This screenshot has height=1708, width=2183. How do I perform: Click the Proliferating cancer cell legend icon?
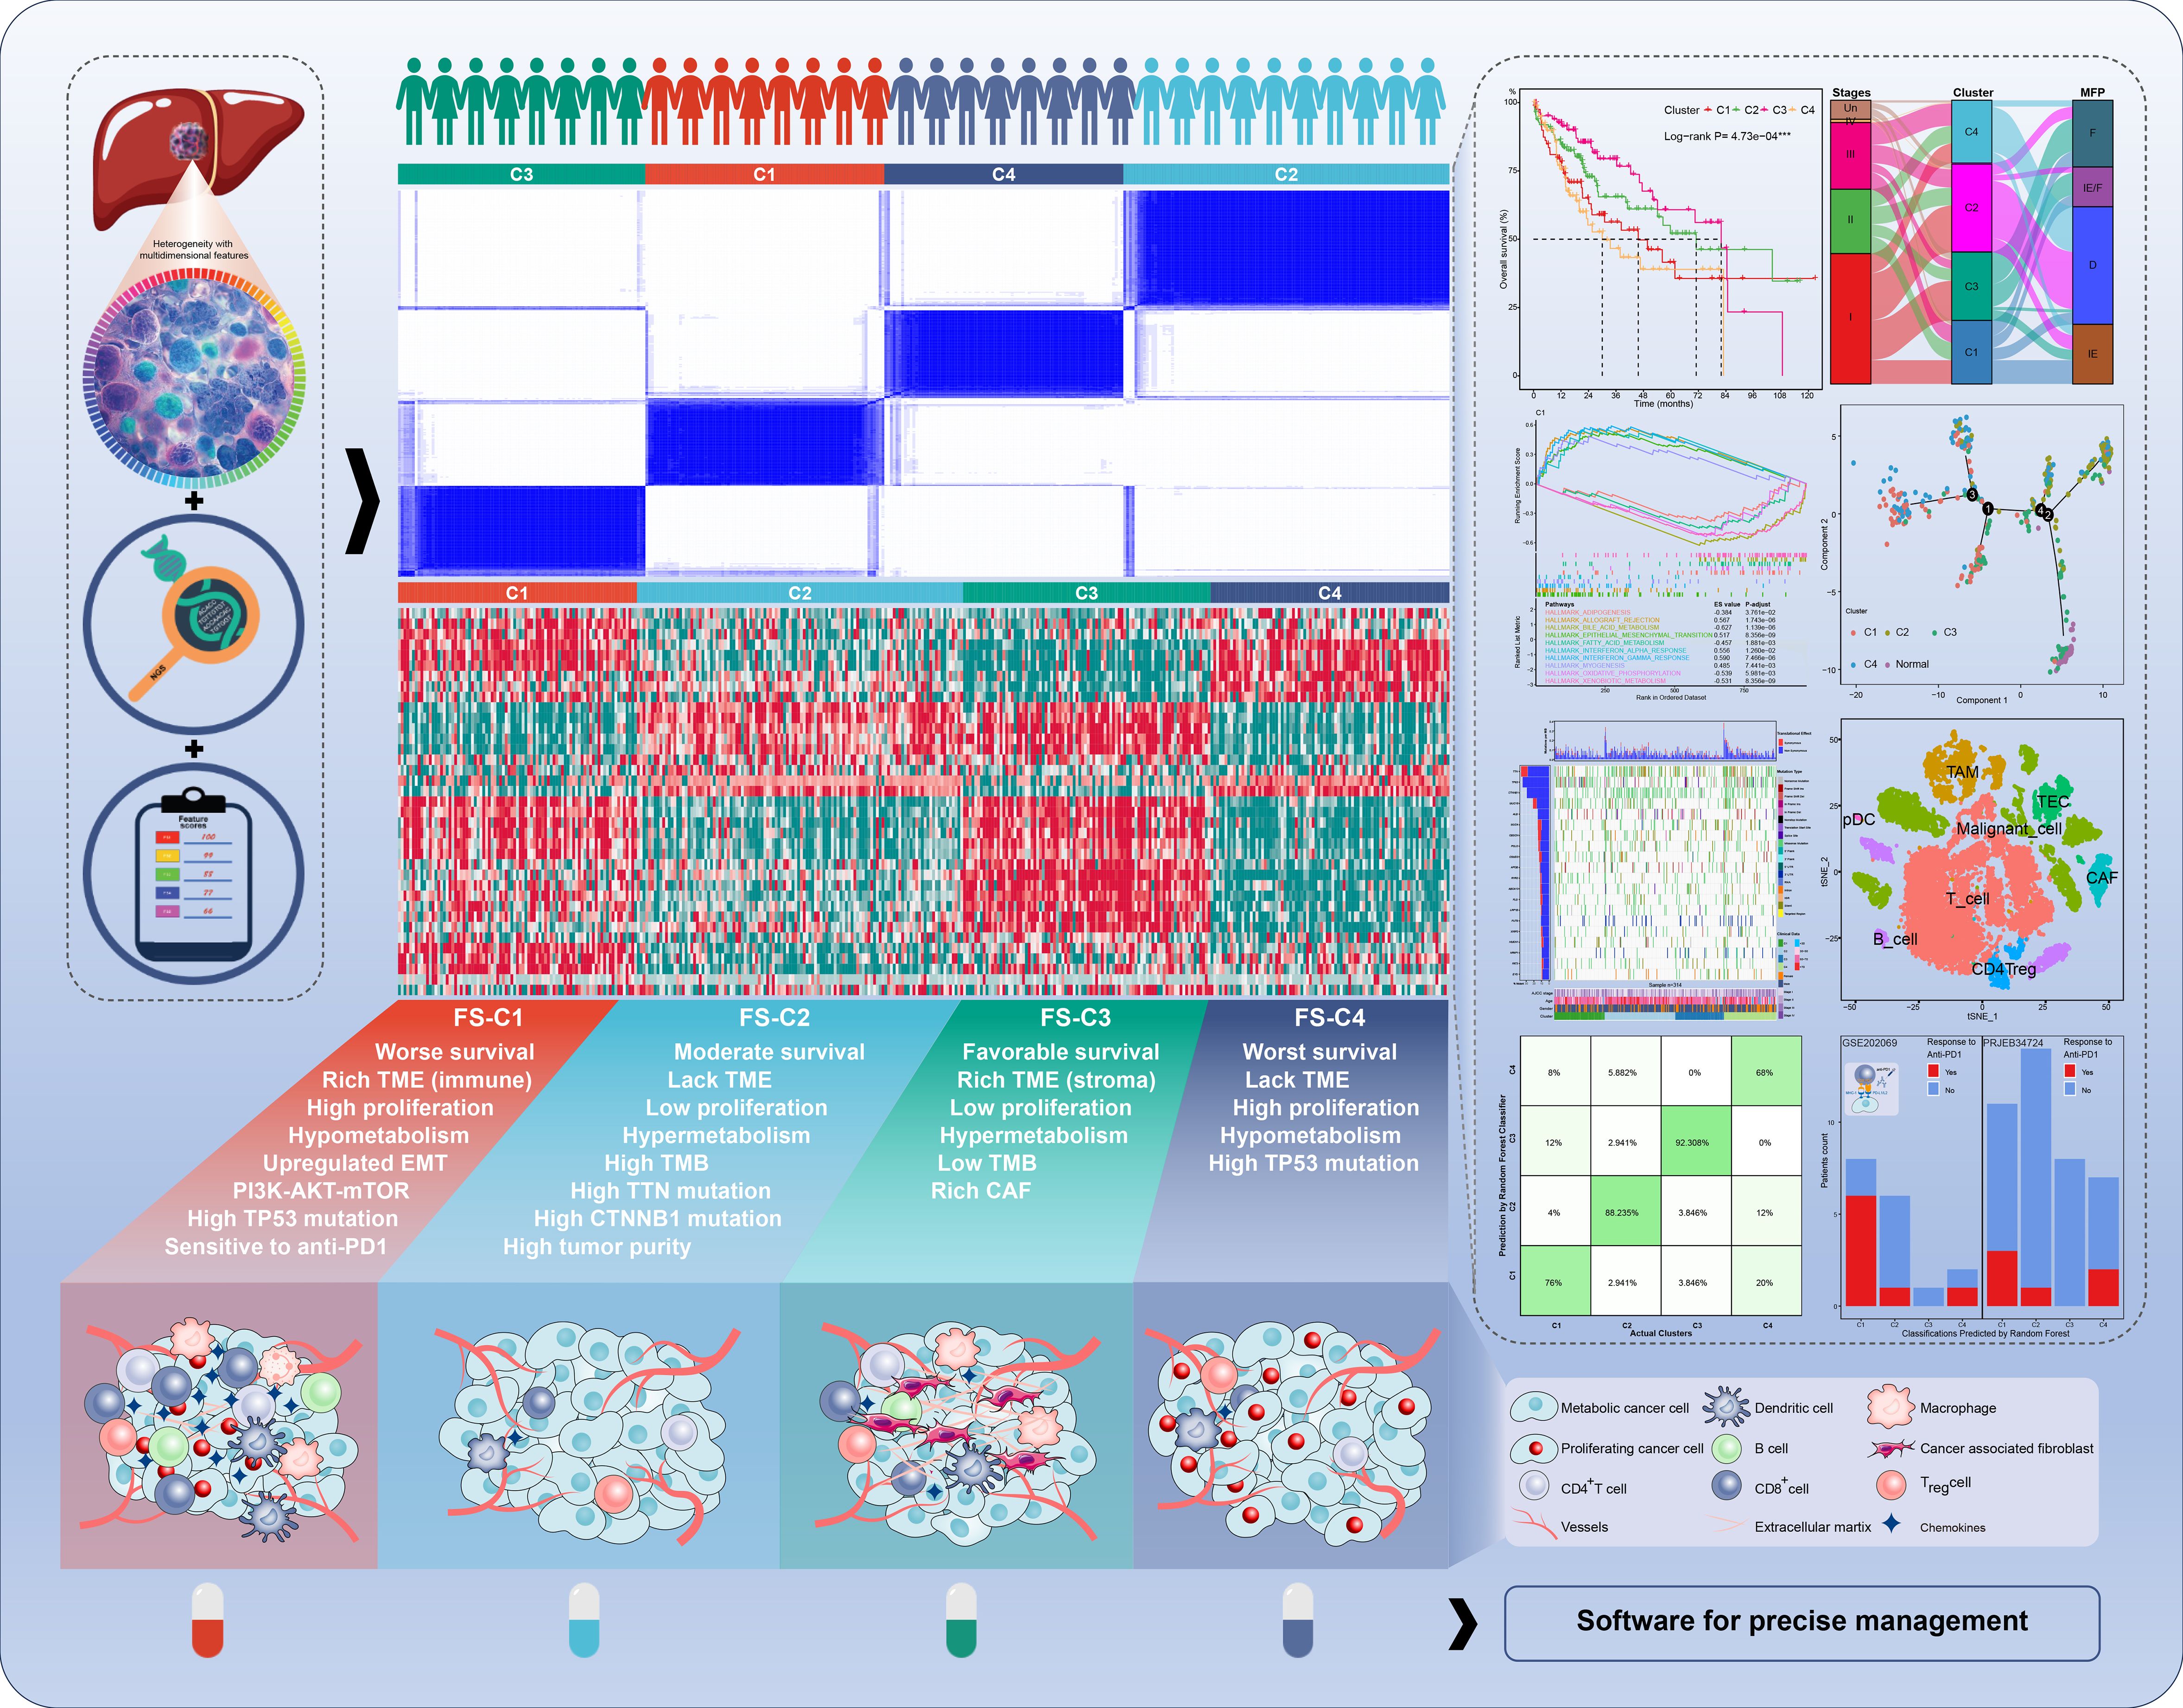1534,1448
